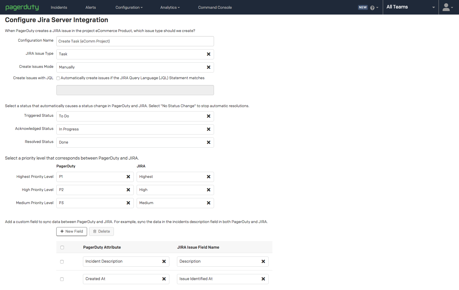This screenshot has height=290, width=459.
Task: Open the Analytics menu
Action: click(170, 8)
